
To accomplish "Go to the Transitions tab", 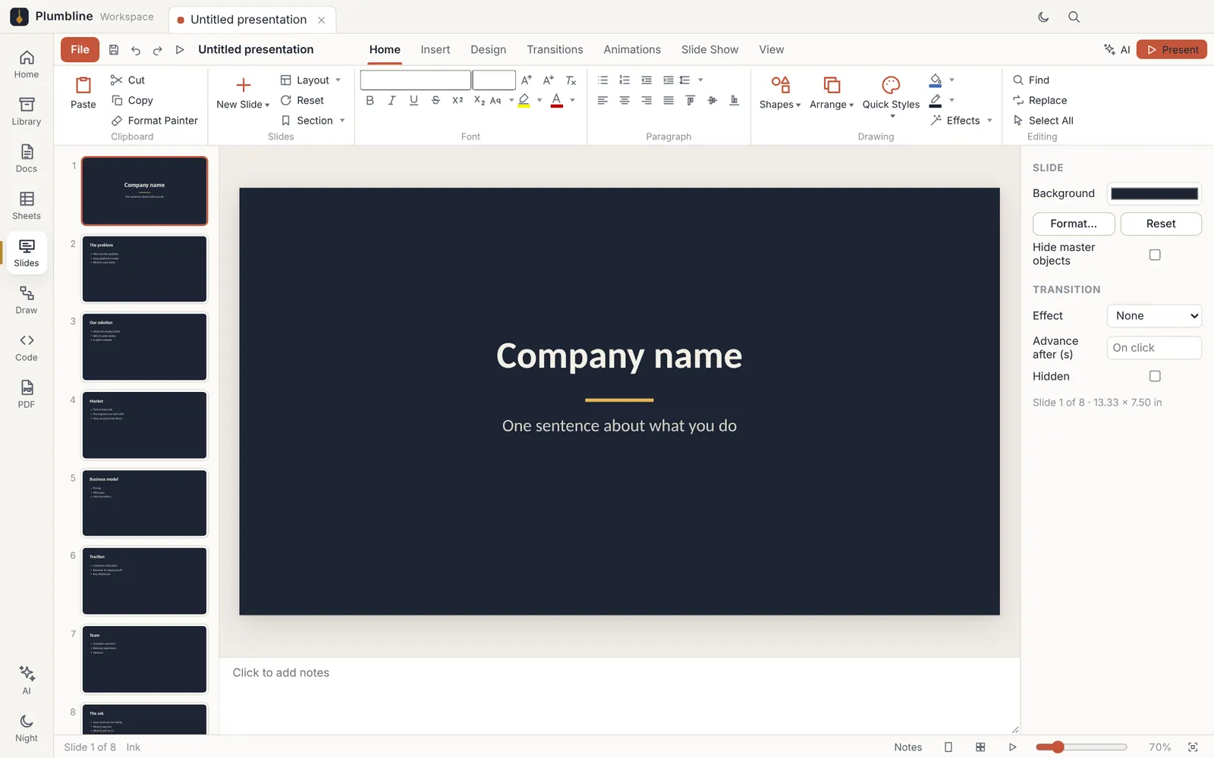I will point(555,49).
